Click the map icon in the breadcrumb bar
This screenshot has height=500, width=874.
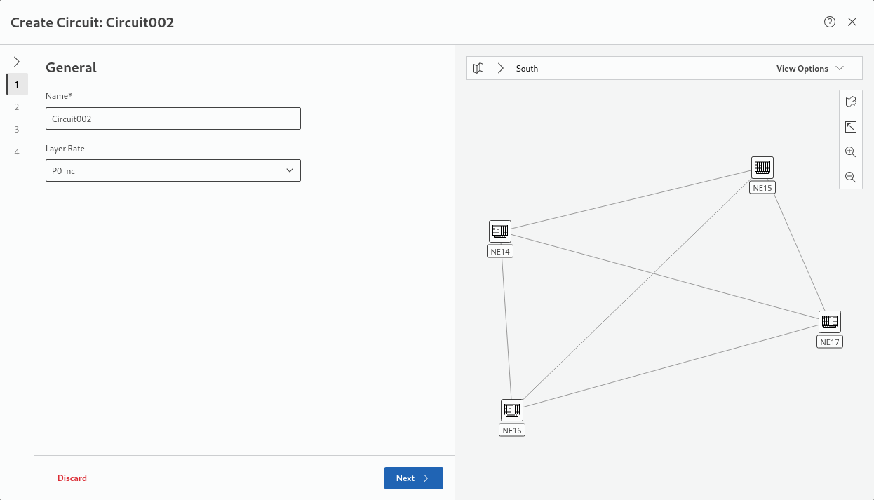[478, 69]
